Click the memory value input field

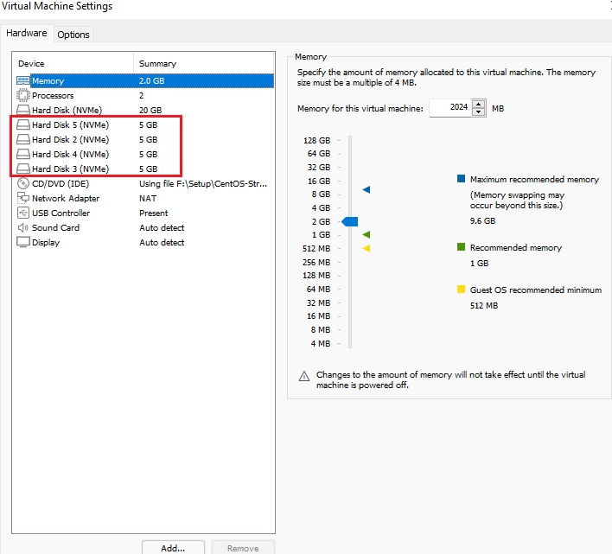pos(449,109)
